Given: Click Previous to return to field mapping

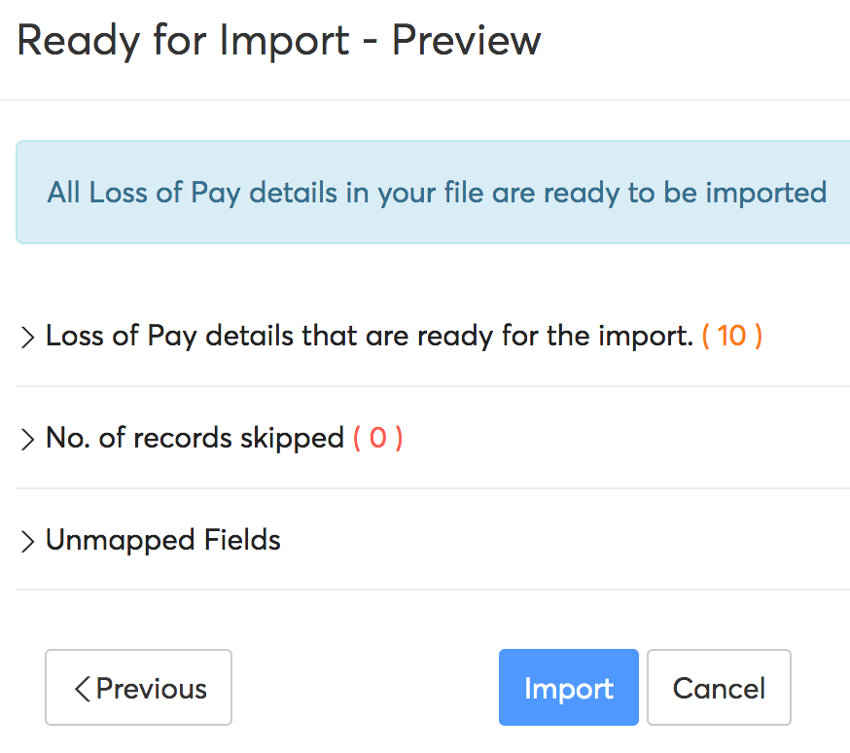Looking at the screenshot, I should coord(138,688).
